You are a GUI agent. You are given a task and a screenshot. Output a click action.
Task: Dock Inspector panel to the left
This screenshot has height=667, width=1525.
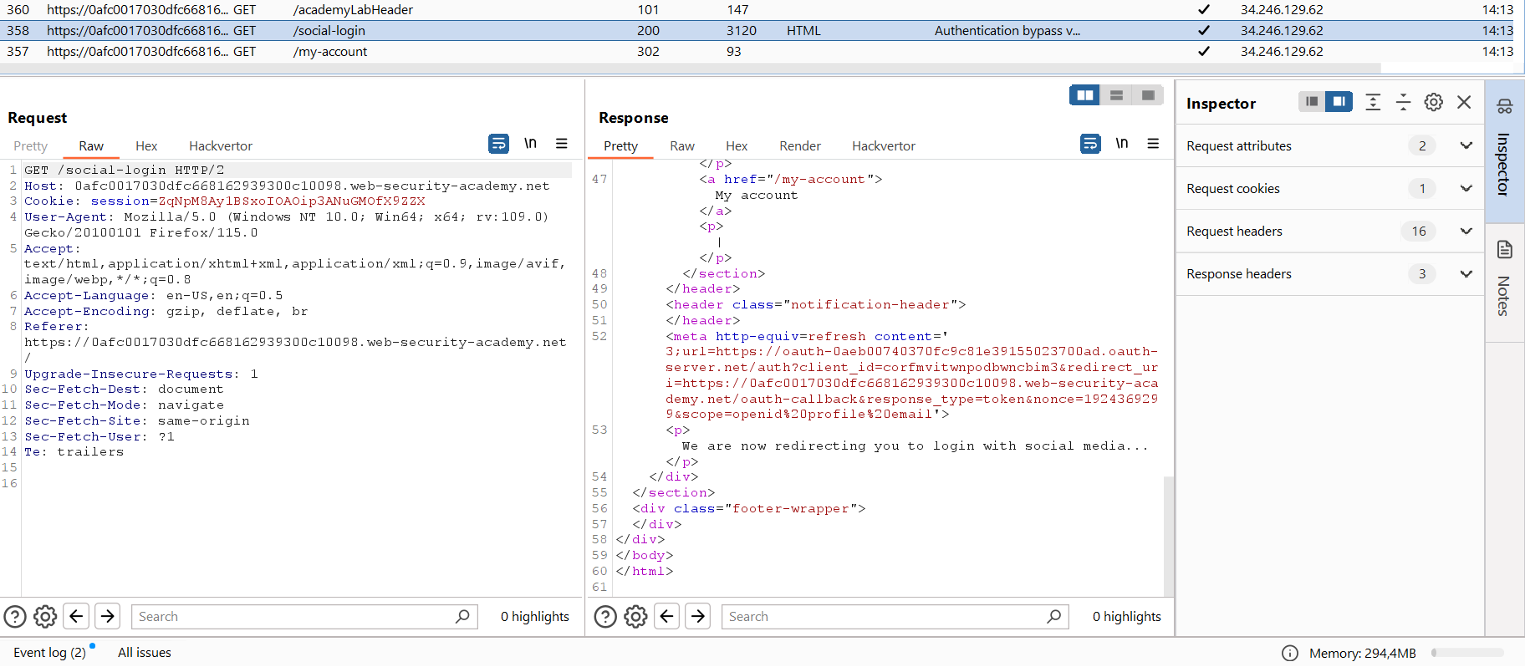click(x=1312, y=102)
